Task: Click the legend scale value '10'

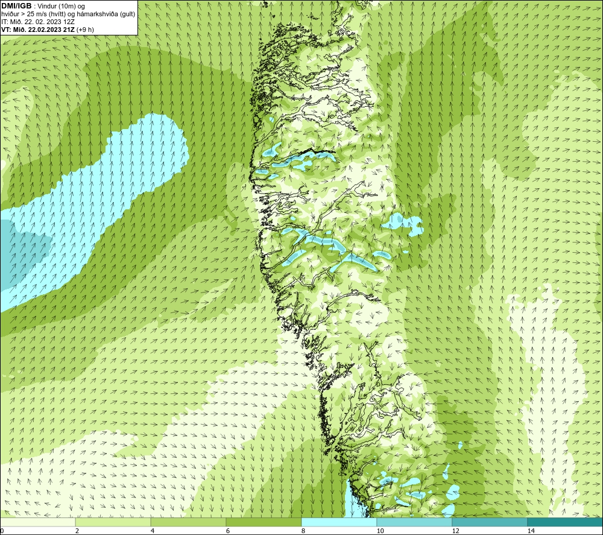Action: (380, 531)
